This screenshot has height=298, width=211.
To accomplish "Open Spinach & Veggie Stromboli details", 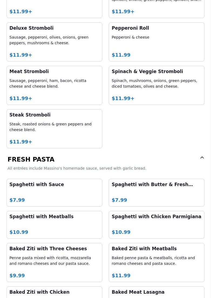I will (x=157, y=85).
